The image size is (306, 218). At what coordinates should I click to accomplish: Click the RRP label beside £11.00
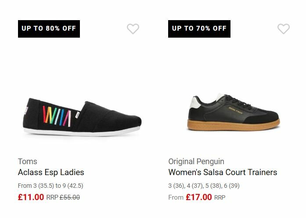[52, 197]
